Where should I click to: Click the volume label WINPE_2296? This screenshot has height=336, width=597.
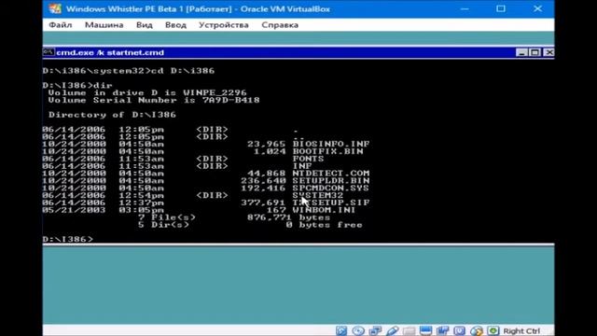(215, 92)
